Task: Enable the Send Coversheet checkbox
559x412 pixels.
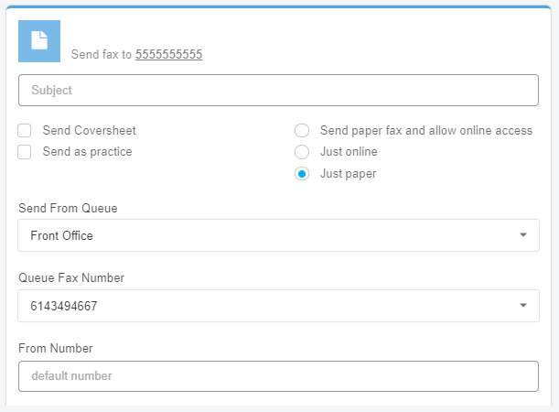Action: 25,131
